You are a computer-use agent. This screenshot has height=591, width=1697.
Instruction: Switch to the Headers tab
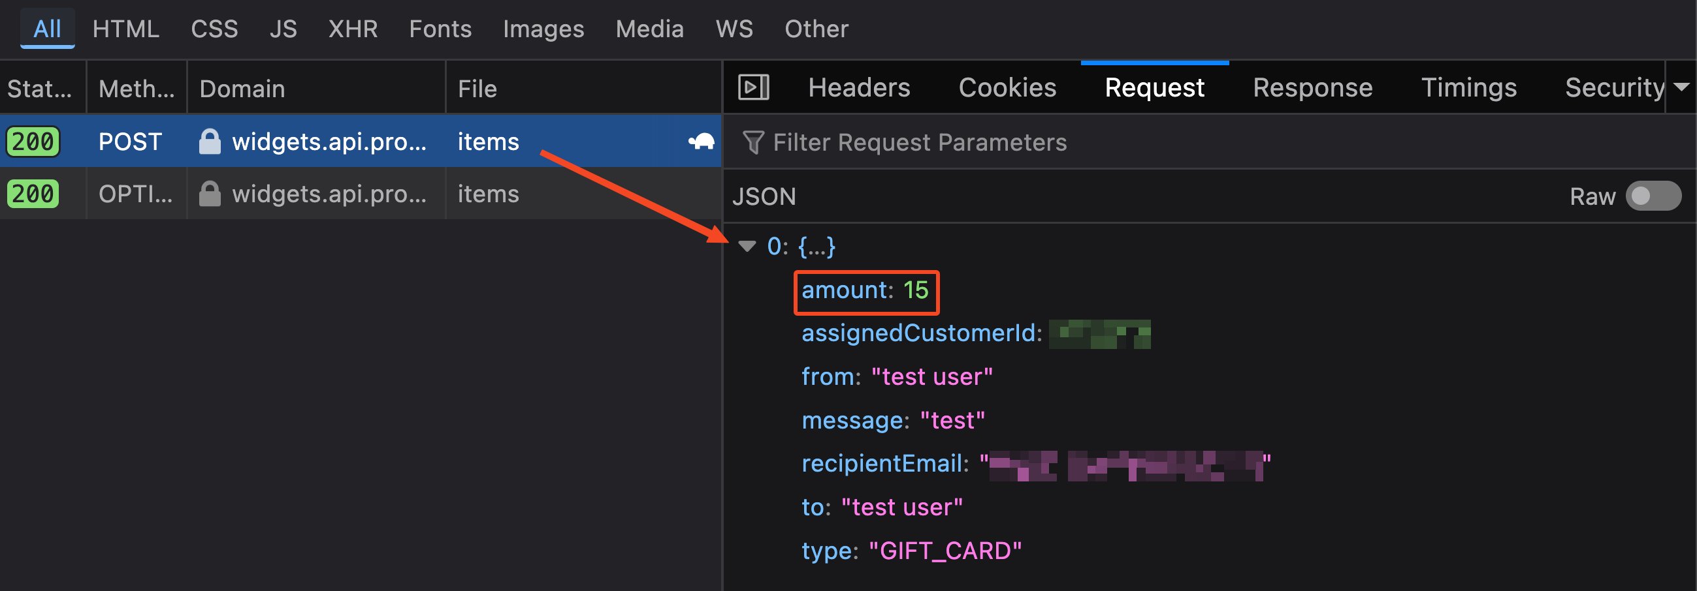click(858, 87)
